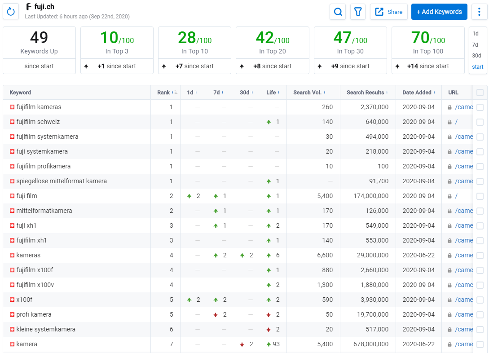Click the fuji.ch site favicon
Viewport: 489px width, 353px height.
coord(29,7)
